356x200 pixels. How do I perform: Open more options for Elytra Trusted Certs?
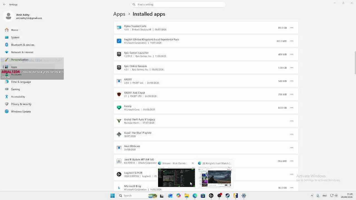292,28
